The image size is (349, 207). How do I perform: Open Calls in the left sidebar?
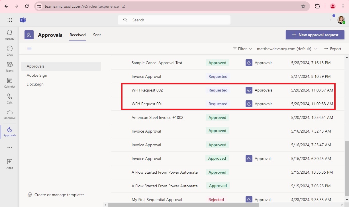9,98
